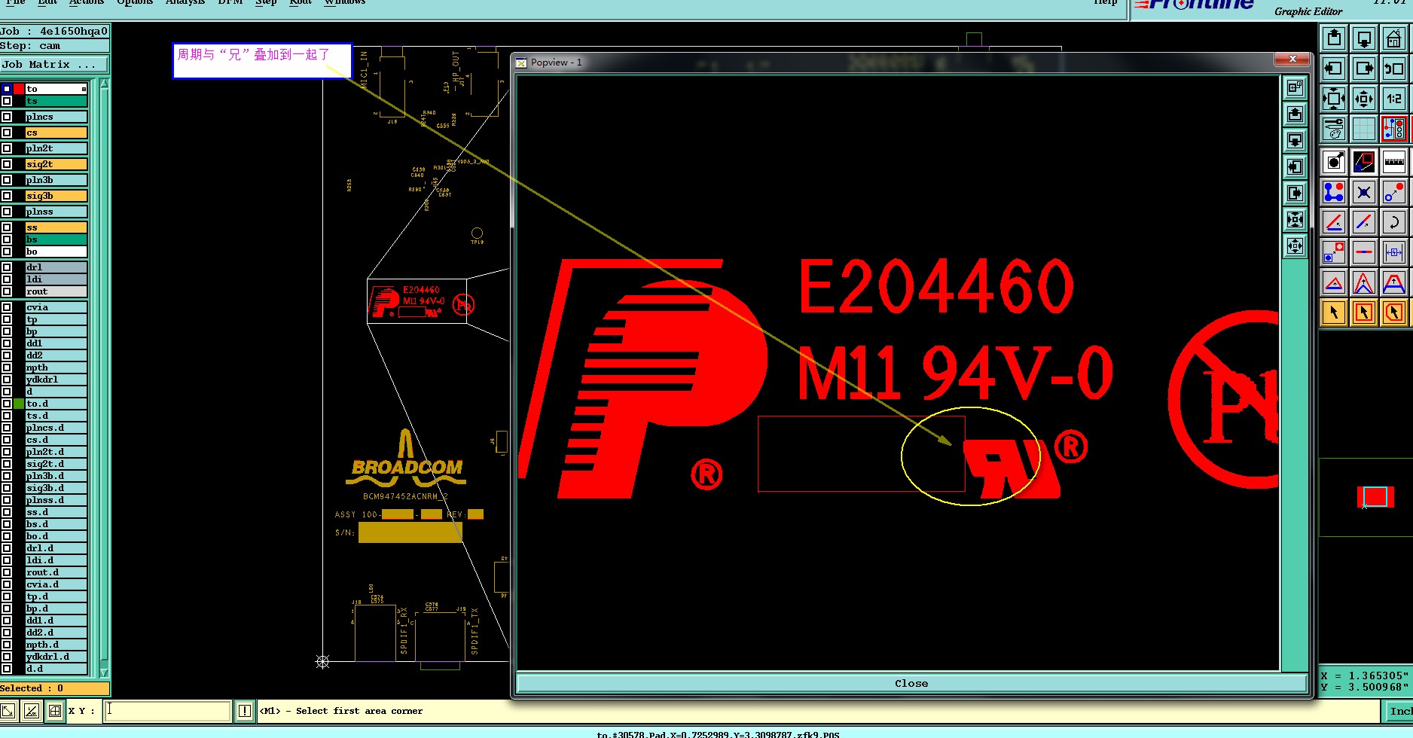The height and width of the screenshot is (738, 1413).
Task: Toggle checkbox for layer sig2t
Action: tap(7, 164)
